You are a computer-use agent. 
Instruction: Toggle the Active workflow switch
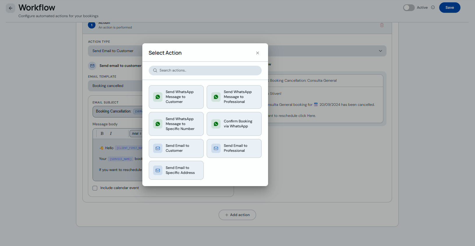[x=409, y=8]
